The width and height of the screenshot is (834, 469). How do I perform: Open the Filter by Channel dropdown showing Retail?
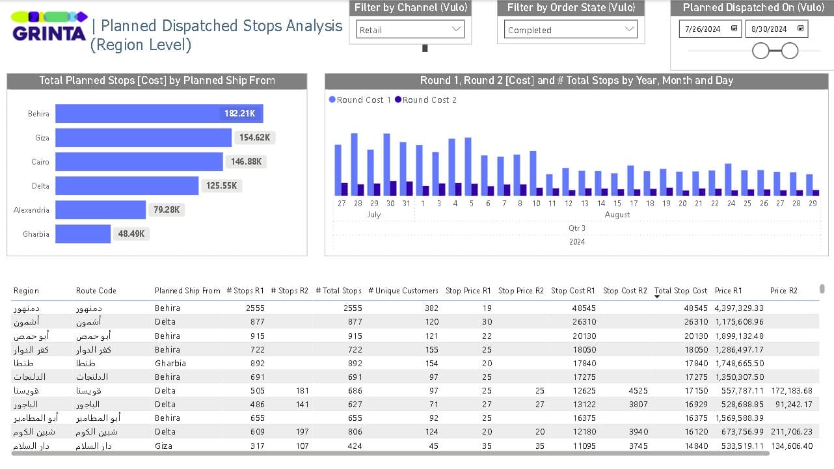click(x=410, y=29)
